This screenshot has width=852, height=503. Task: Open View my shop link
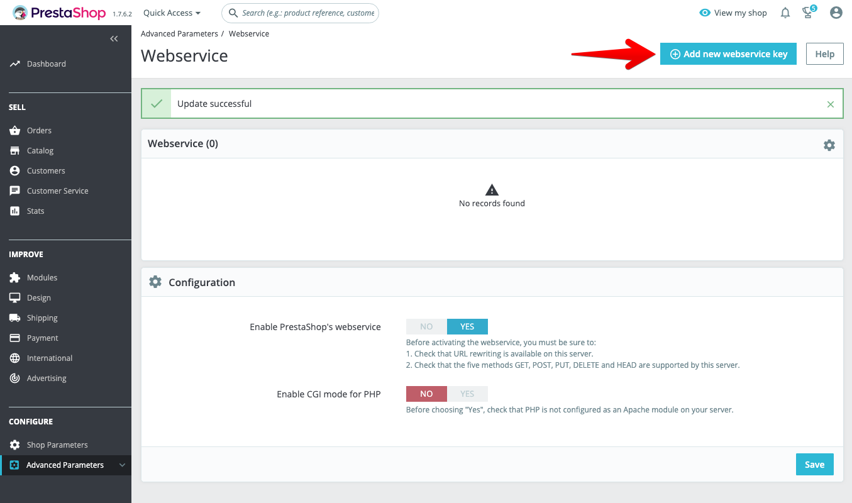point(740,13)
